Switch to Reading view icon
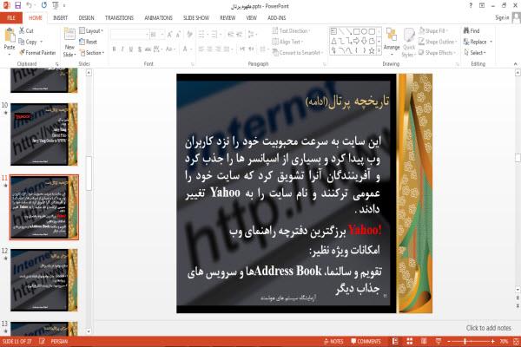The width and height of the screenshot is (521, 347). (424, 341)
